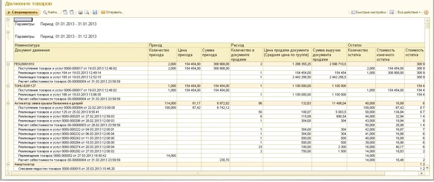Collapse the TGHU-6291127 group
434x182 pixels.
pyautogui.click(x=8, y=86)
